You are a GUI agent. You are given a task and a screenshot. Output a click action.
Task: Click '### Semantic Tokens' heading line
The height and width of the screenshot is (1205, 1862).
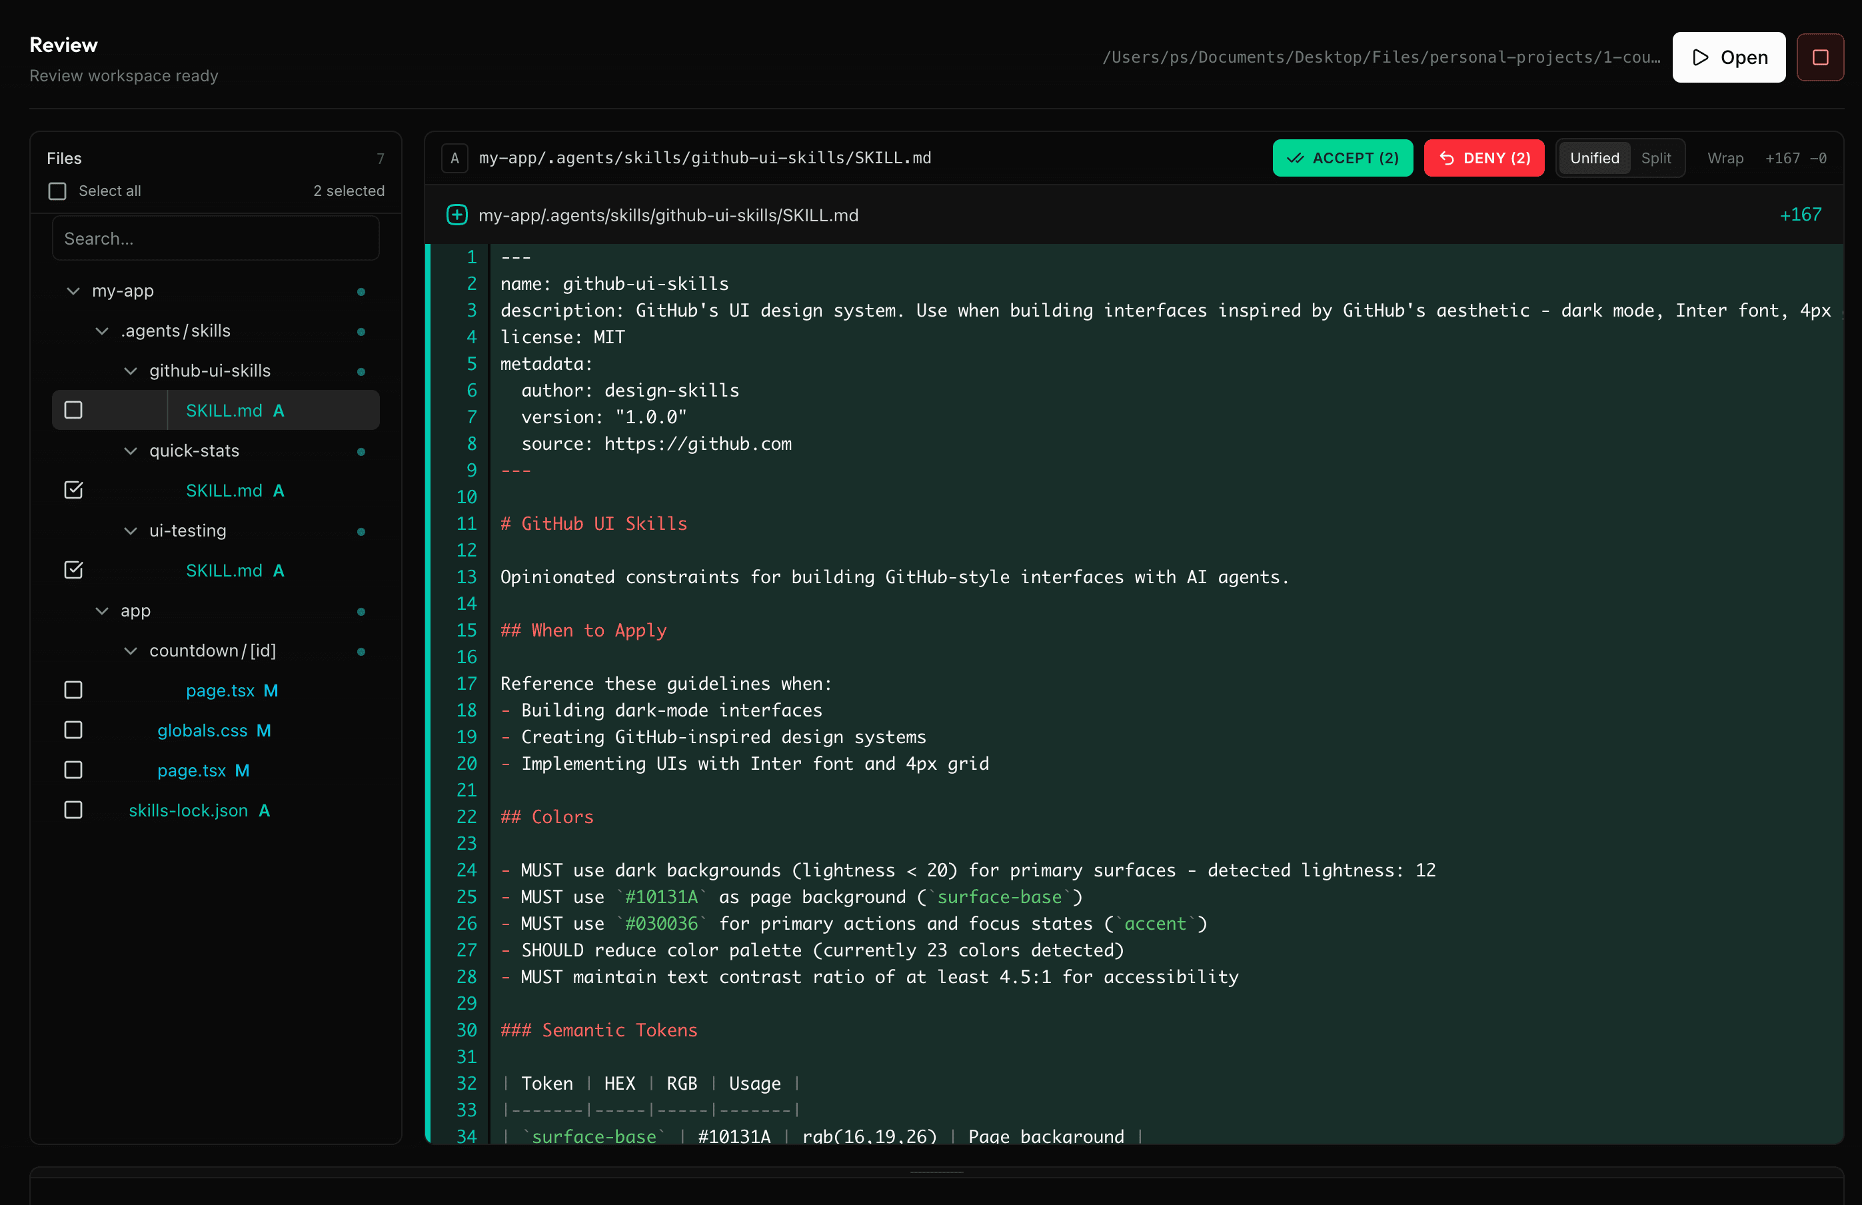tap(598, 1030)
